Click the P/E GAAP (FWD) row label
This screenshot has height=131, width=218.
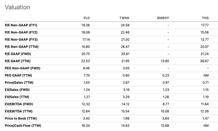point(18,54)
